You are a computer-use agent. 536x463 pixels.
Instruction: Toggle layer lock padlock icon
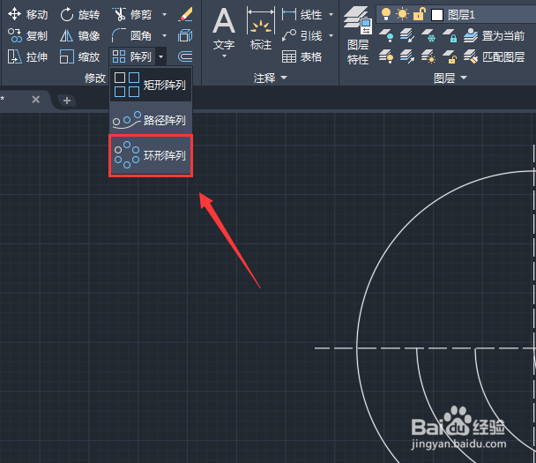click(x=419, y=14)
